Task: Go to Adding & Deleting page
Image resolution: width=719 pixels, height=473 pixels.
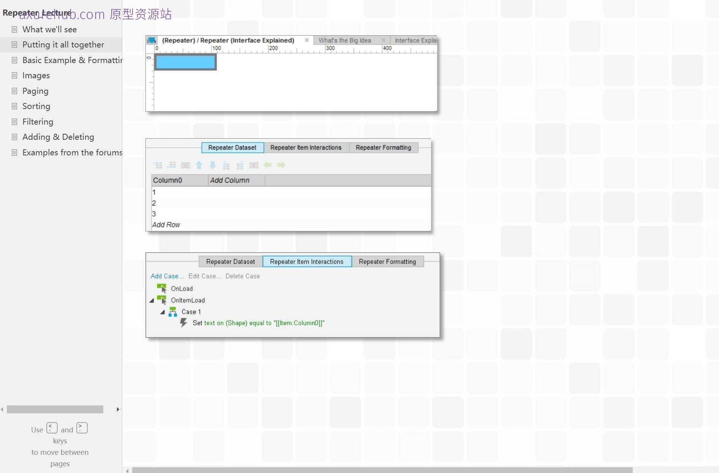Action: click(58, 137)
